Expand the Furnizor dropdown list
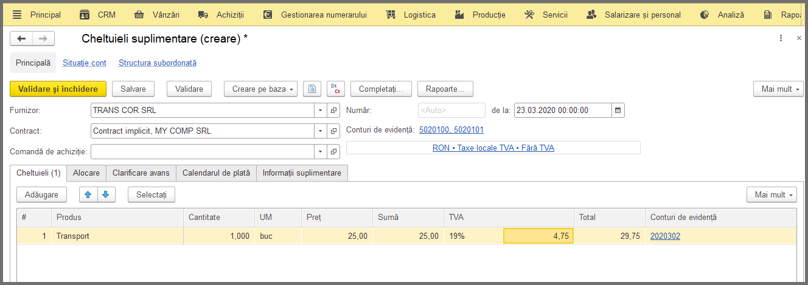This screenshot has height=285, width=808. [x=321, y=111]
